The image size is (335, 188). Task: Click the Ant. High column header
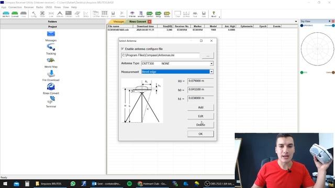click(x=230, y=26)
